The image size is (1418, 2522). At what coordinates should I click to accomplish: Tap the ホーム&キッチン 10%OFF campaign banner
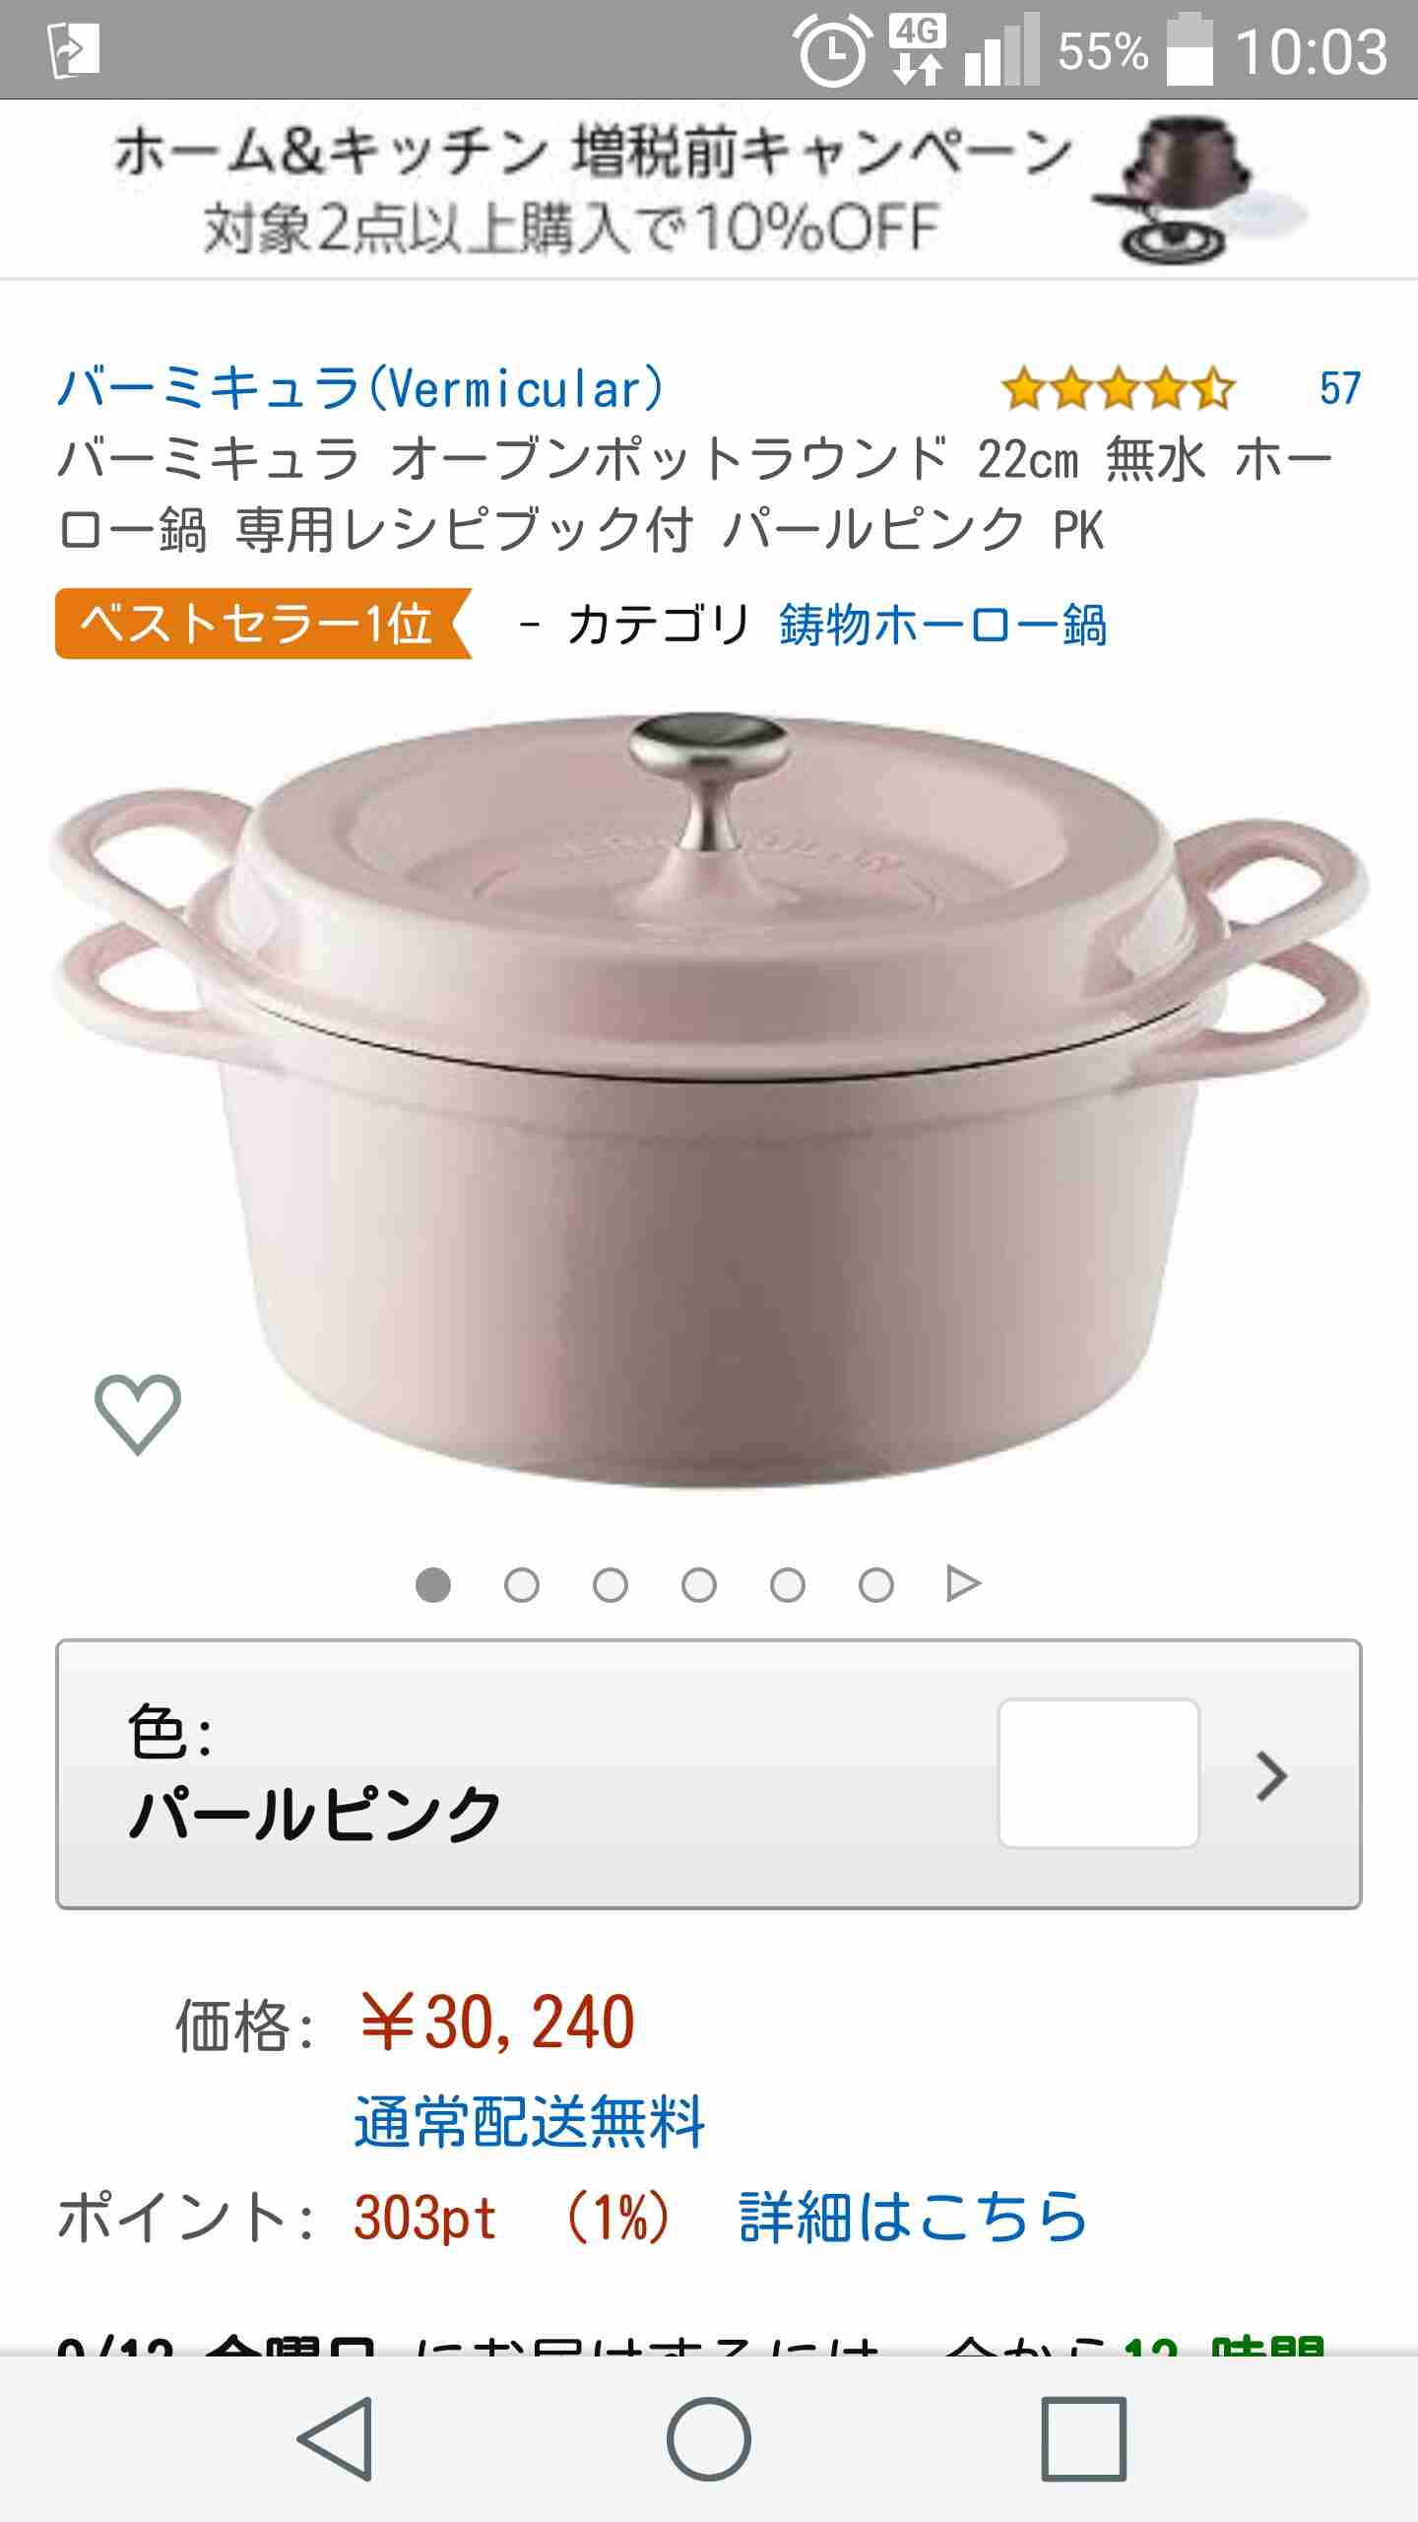709,189
